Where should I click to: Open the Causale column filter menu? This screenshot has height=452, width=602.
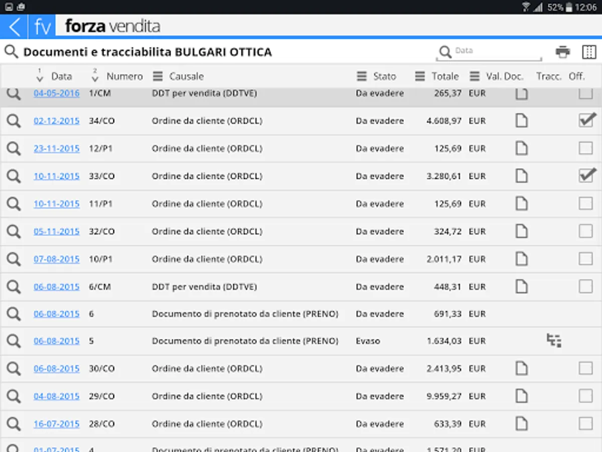coord(158,76)
